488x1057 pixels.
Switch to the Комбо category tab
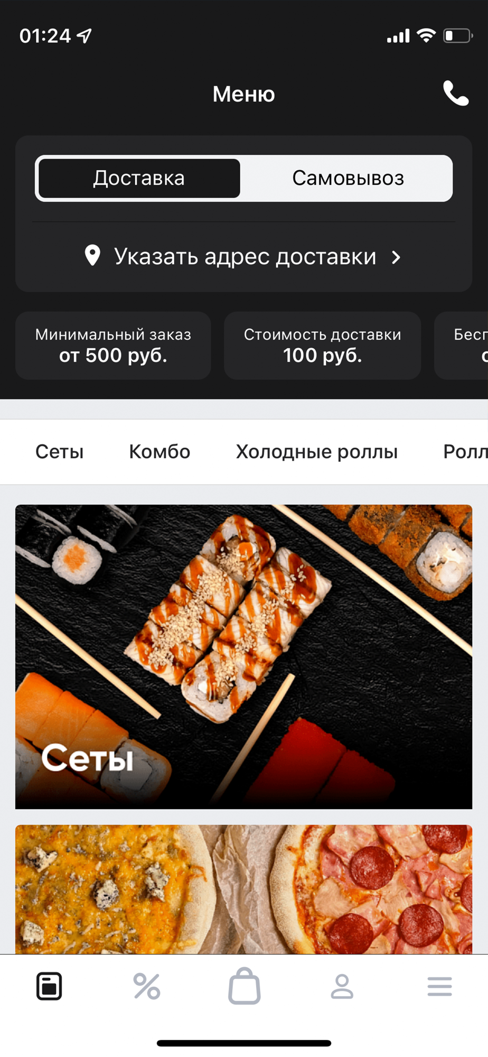coord(159,452)
